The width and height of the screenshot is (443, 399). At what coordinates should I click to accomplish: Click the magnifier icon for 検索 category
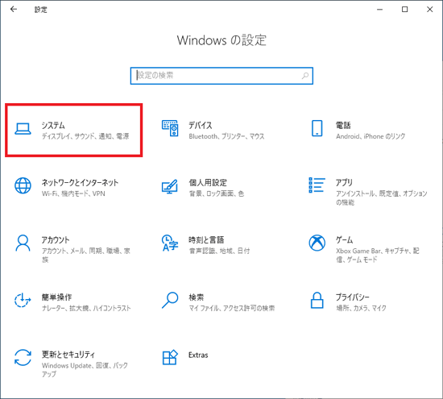170,300
